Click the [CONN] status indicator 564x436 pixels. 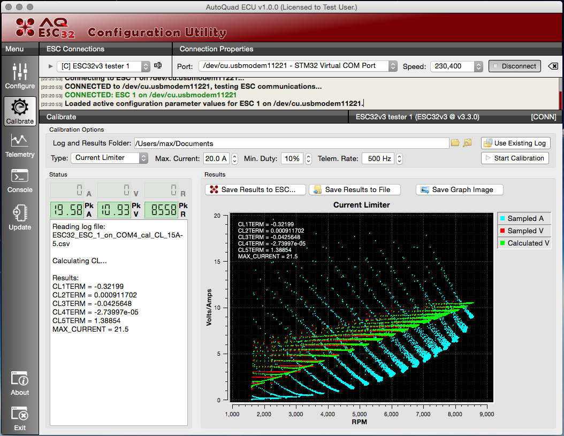tap(543, 117)
